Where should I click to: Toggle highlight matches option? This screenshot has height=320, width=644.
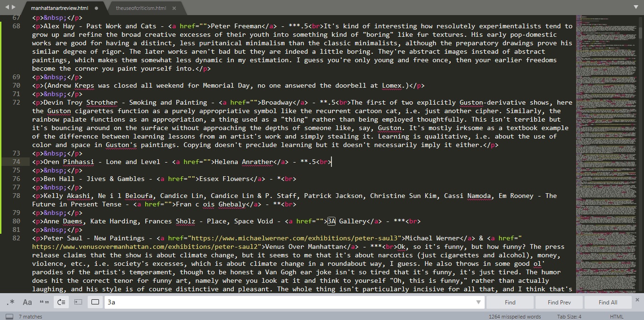[x=95, y=302]
